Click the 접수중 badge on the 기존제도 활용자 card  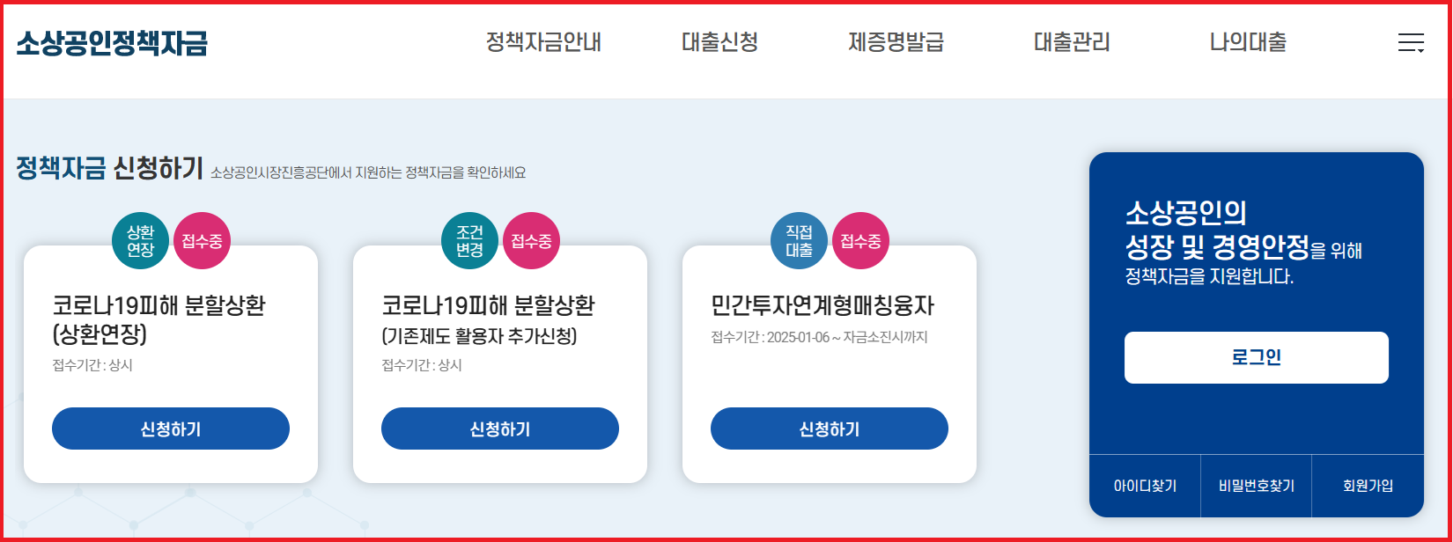tap(530, 239)
